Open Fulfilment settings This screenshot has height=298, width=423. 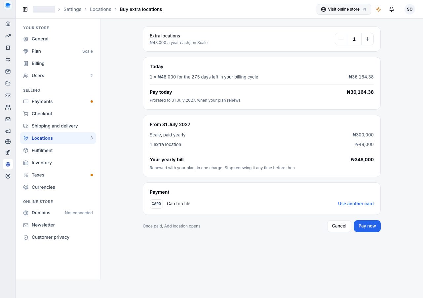click(58, 150)
